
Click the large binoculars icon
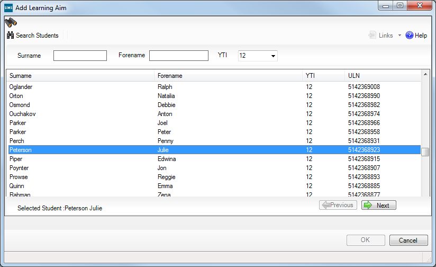pos(11,23)
